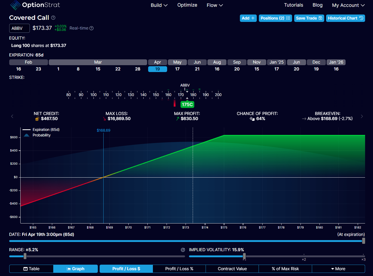Click the implied volatility reset icon
Image resolution: width=373 pixels, height=276 pixels.
pyautogui.click(x=183, y=250)
